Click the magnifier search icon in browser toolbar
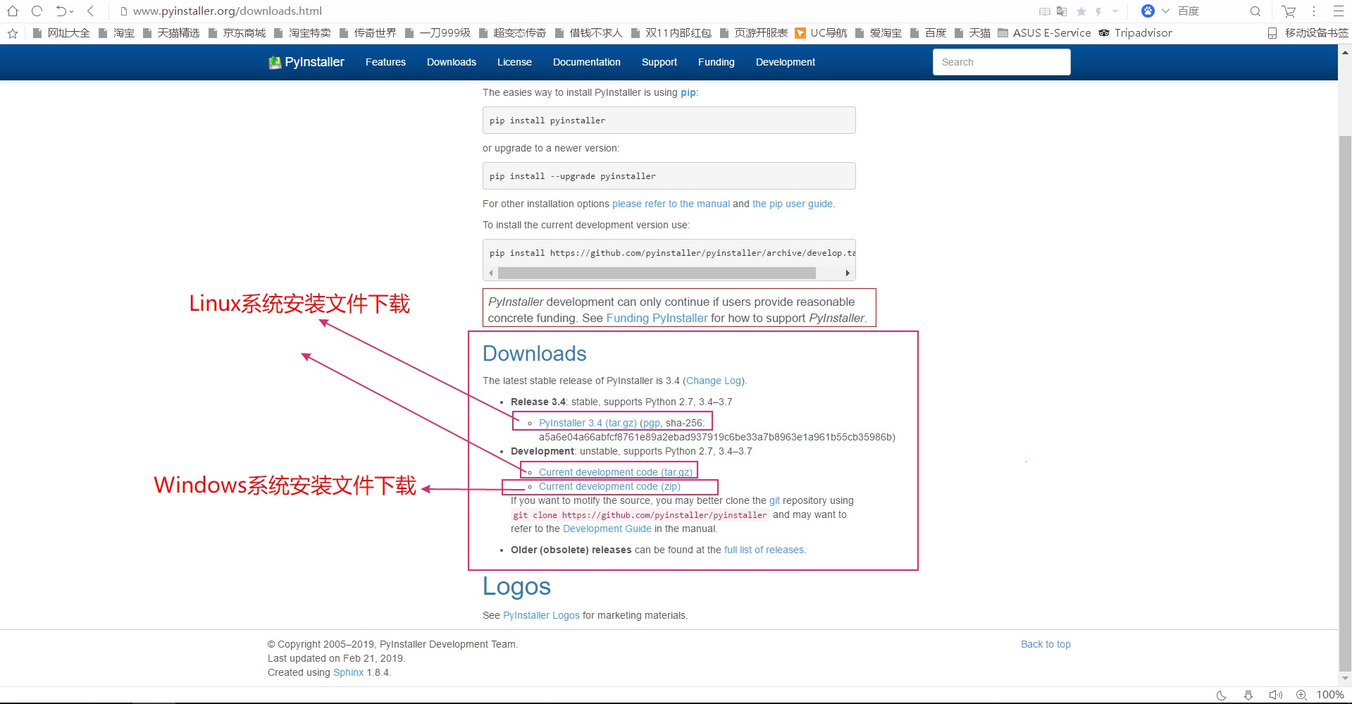Screen dimensions: 1352x704 point(1255,11)
